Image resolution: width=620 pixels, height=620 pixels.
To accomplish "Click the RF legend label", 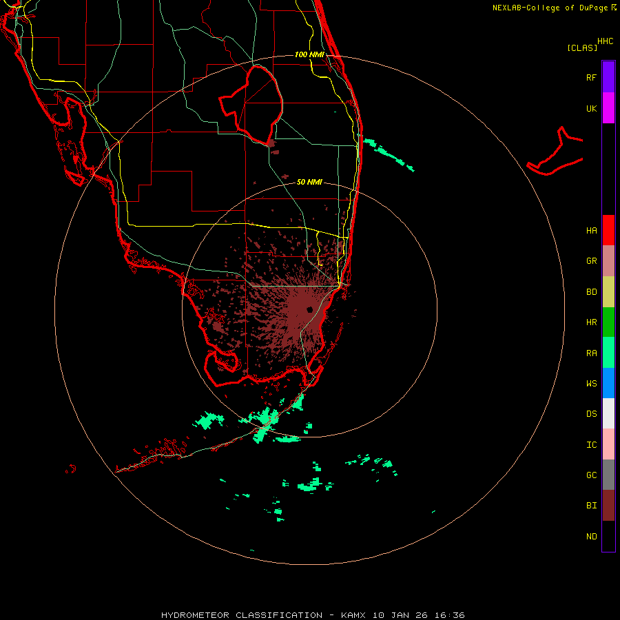I will 591,77.
